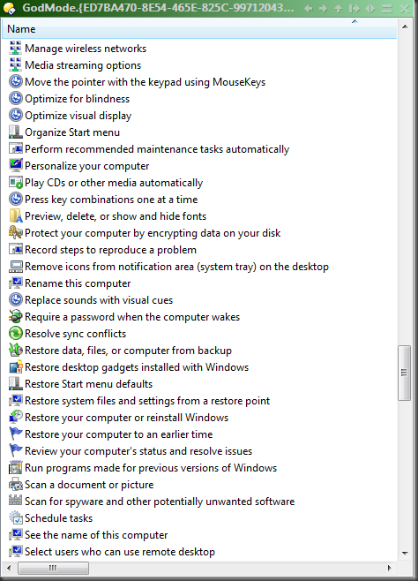Click the Personalize your computer icon
Screen dimensions: 418x581
(16, 166)
